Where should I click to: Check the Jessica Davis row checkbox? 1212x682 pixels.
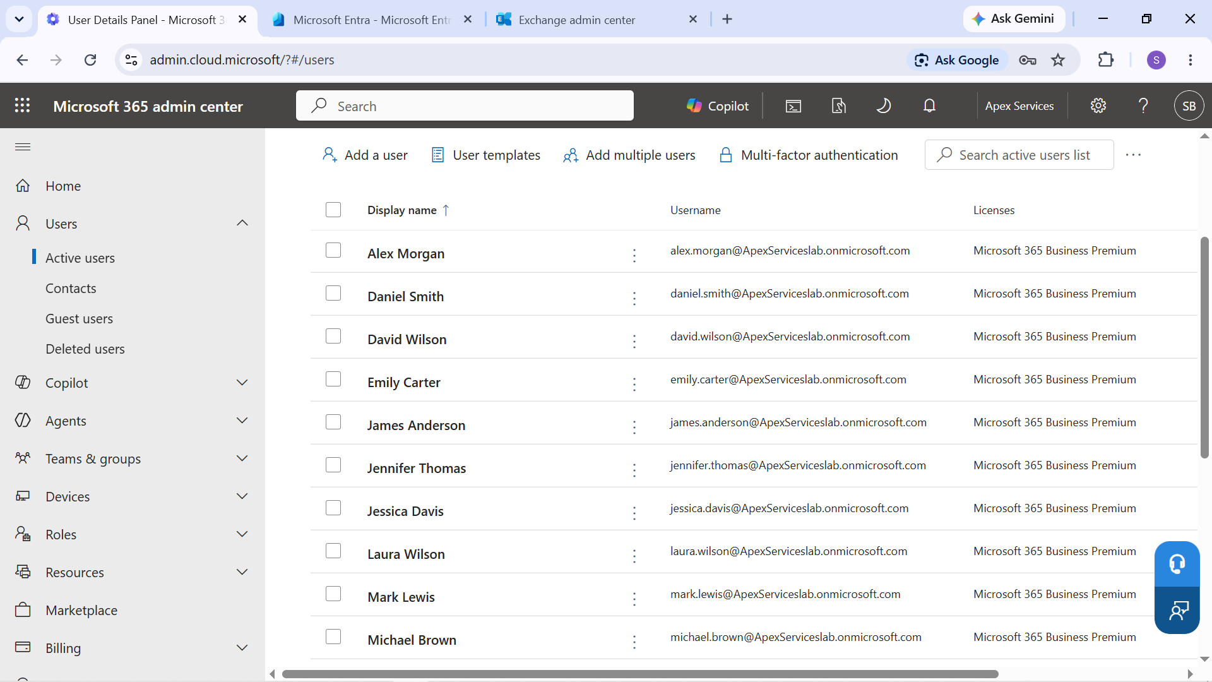(333, 508)
